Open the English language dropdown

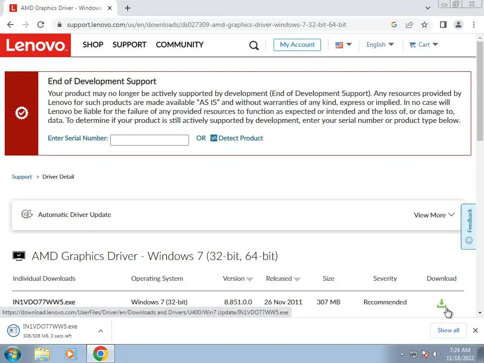click(x=380, y=45)
